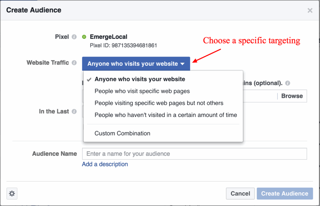
Task: Click the info icon next to In the Last
Action: pos(74,111)
